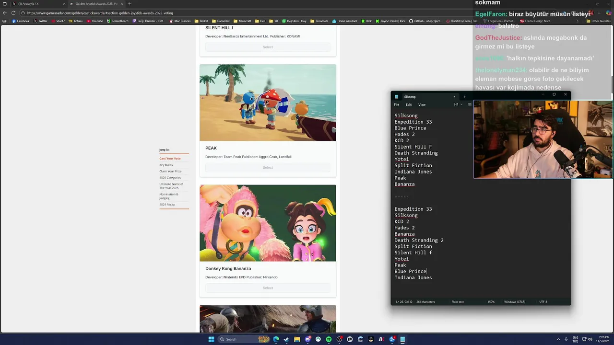
Task: Open the Twitter bookmark
Action: (41, 21)
